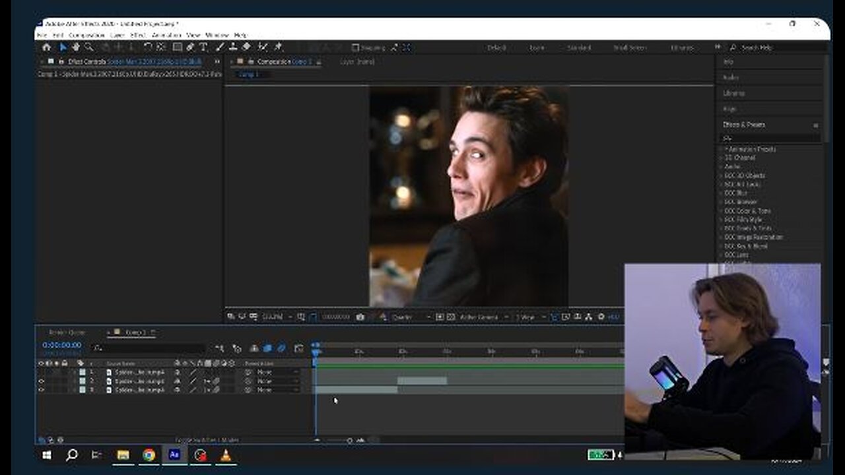Open the parent None dropdown for layer 3
The height and width of the screenshot is (475, 845).
tap(277, 390)
